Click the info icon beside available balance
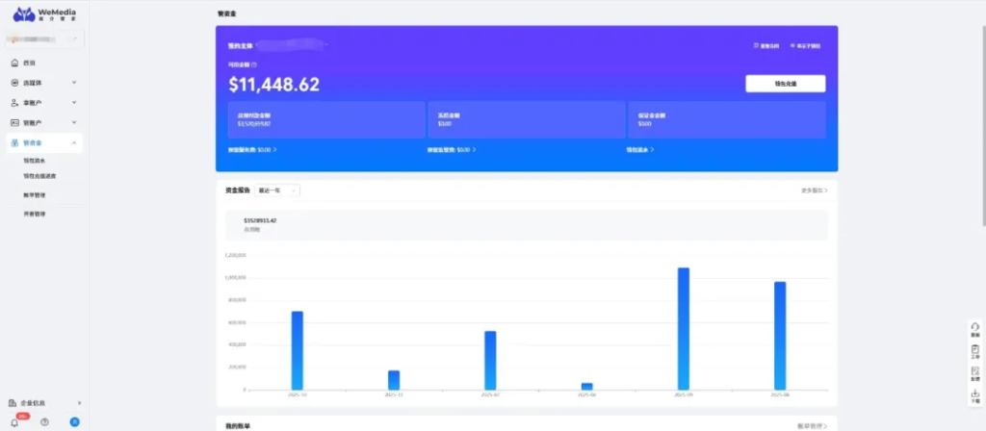The image size is (986, 431). click(x=254, y=64)
